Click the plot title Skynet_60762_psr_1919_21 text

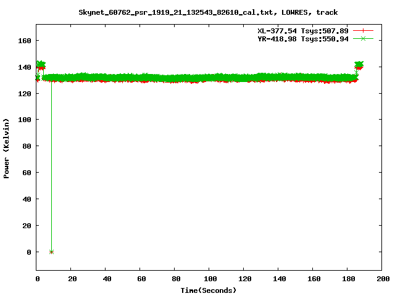tap(208, 12)
